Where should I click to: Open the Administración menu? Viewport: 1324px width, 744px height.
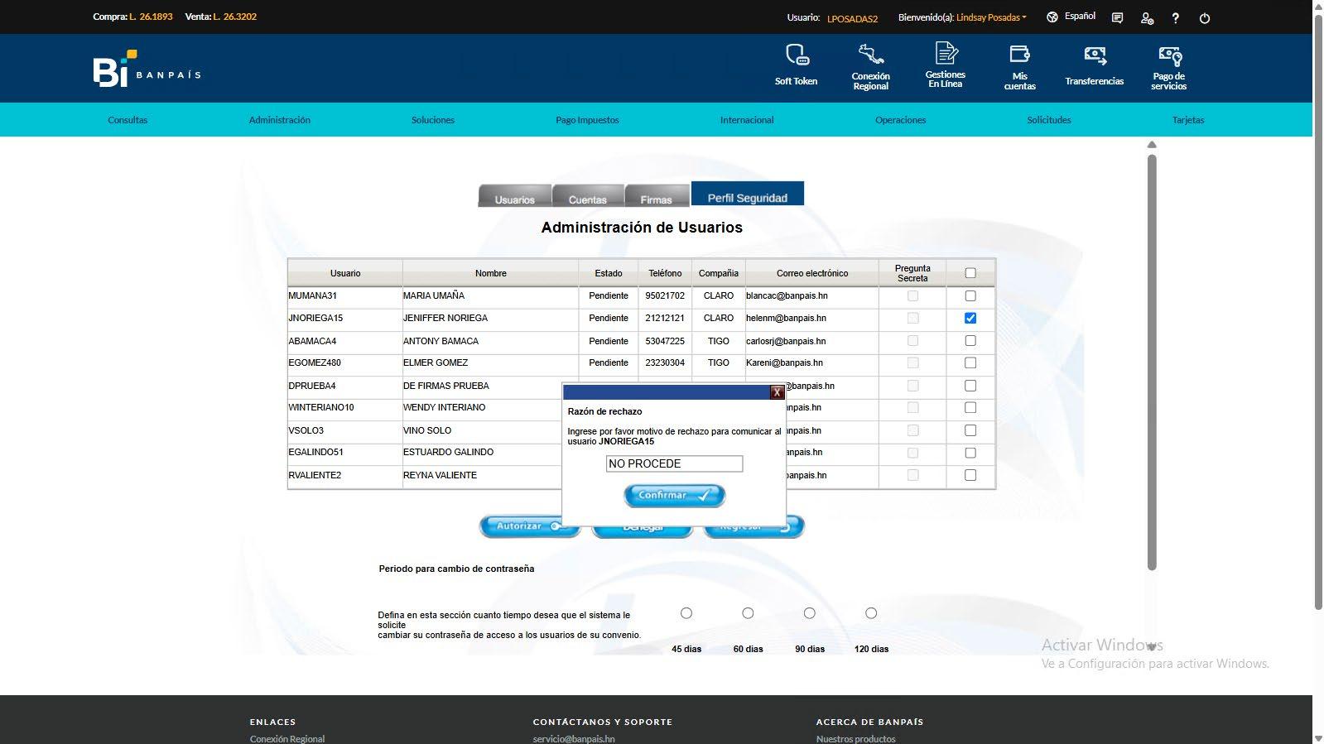280,120
